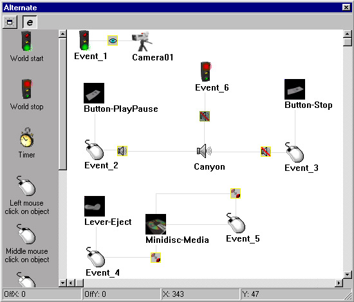Click the Camera01 node in the diagram

point(142,41)
